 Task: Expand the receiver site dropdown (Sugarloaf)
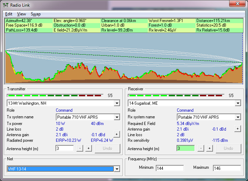click(238, 103)
